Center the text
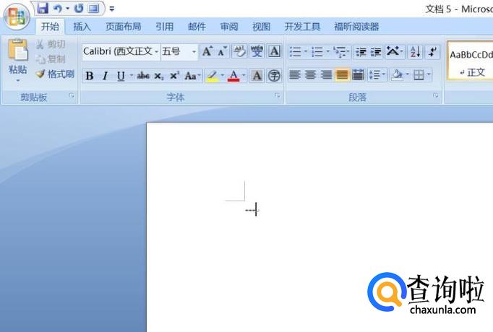The image size is (493, 332). pos(311,75)
